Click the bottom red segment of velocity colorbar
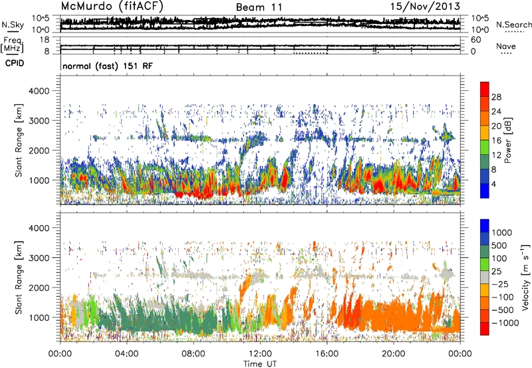 point(485,329)
